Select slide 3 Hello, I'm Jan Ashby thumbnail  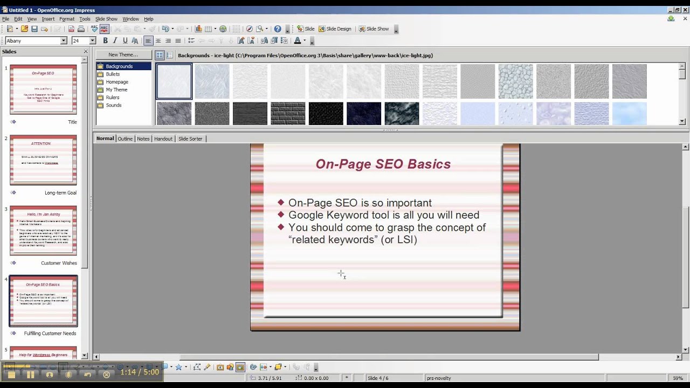coord(43,231)
